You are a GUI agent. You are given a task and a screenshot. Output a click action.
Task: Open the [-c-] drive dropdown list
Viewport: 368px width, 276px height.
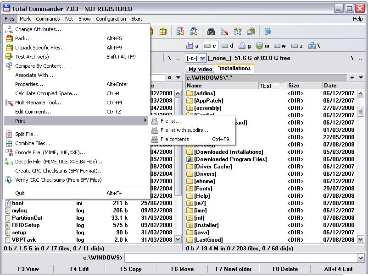tap(203, 58)
